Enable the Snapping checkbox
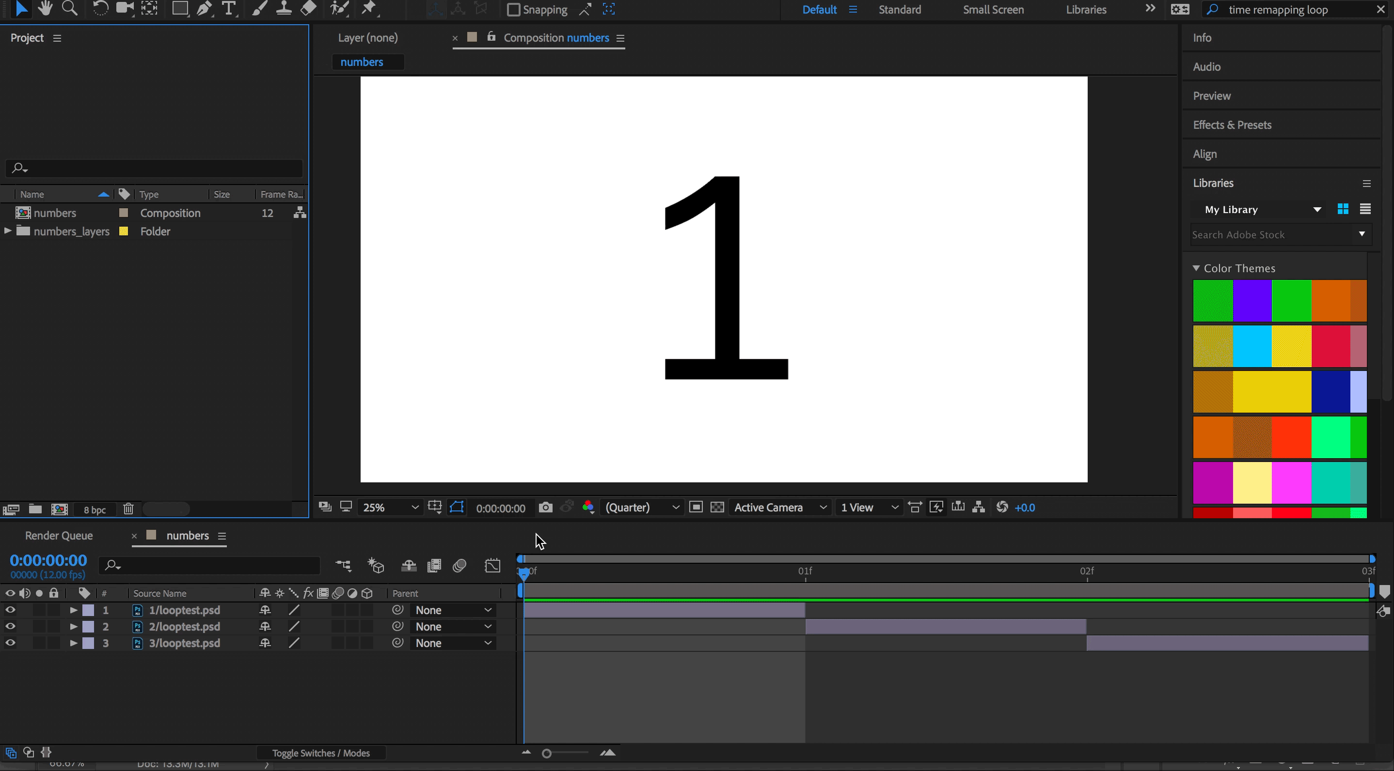 (513, 10)
